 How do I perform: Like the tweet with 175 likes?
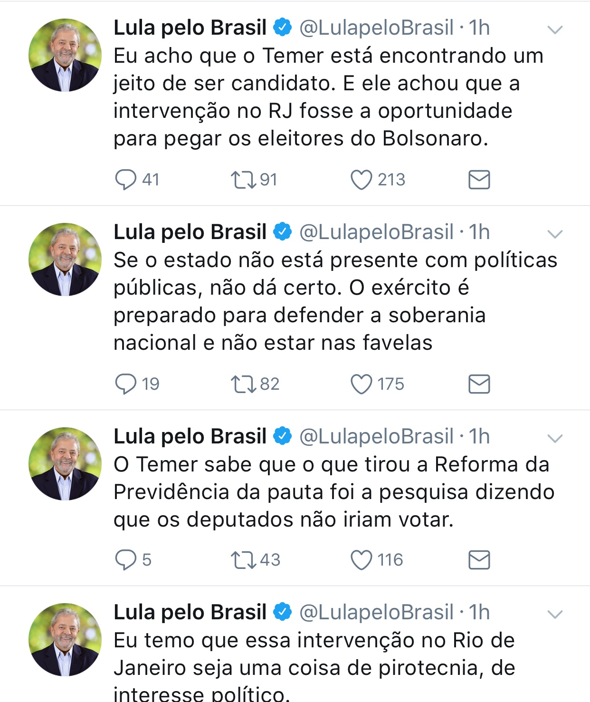[x=361, y=384]
